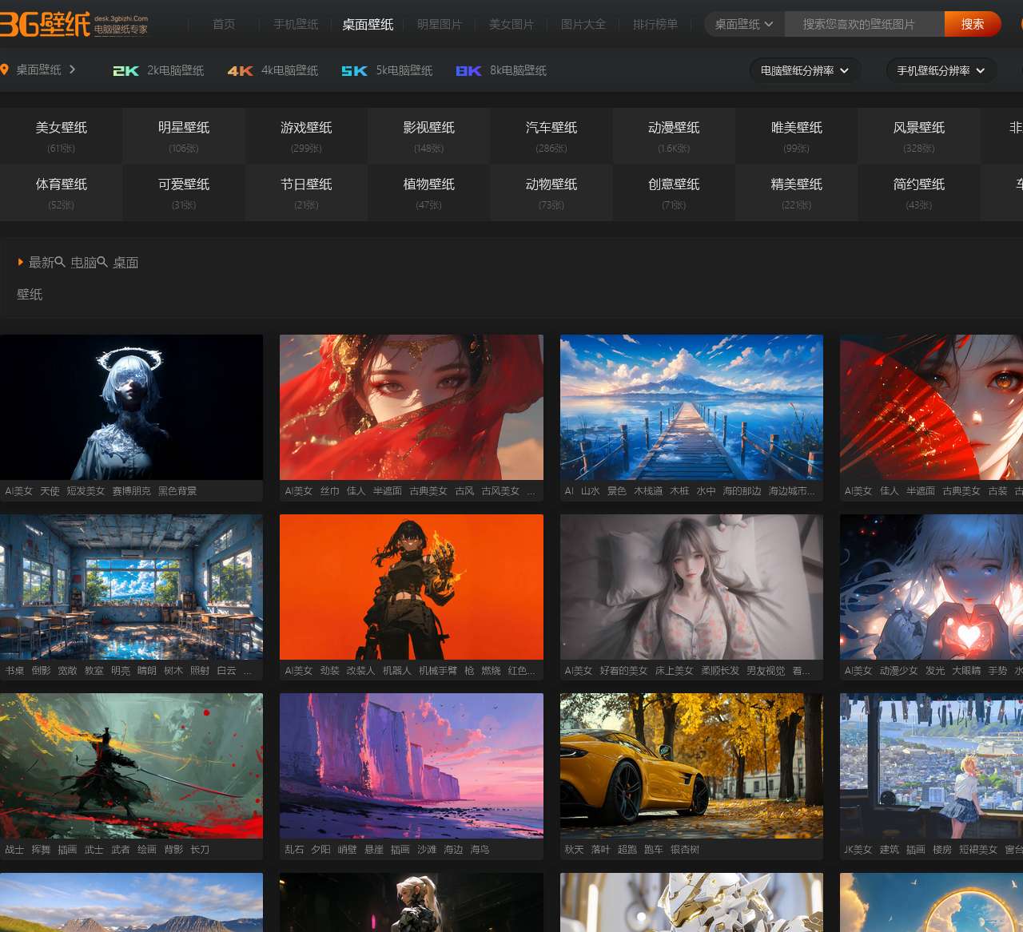Click the orange 搜索 button
The height and width of the screenshot is (932, 1023).
[x=973, y=24]
